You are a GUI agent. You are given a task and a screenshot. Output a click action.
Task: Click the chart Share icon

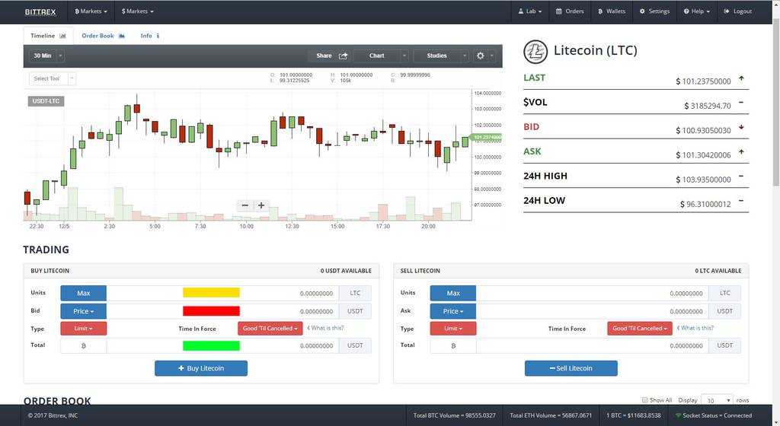pos(344,56)
